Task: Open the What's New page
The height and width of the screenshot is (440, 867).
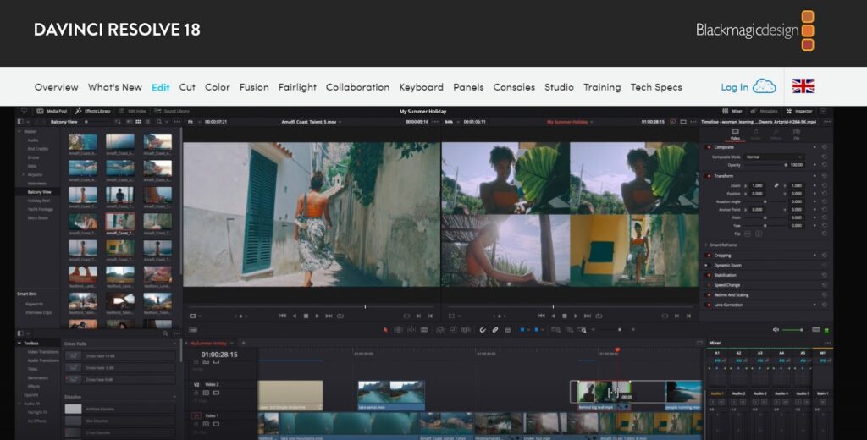Action: (115, 87)
